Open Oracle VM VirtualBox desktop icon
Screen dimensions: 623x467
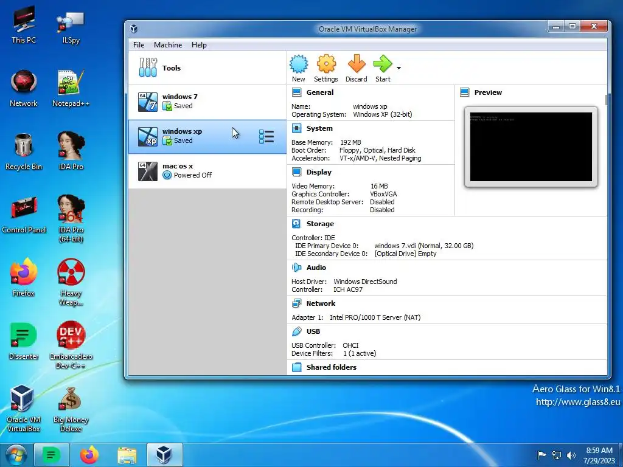pyautogui.click(x=24, y=409)
